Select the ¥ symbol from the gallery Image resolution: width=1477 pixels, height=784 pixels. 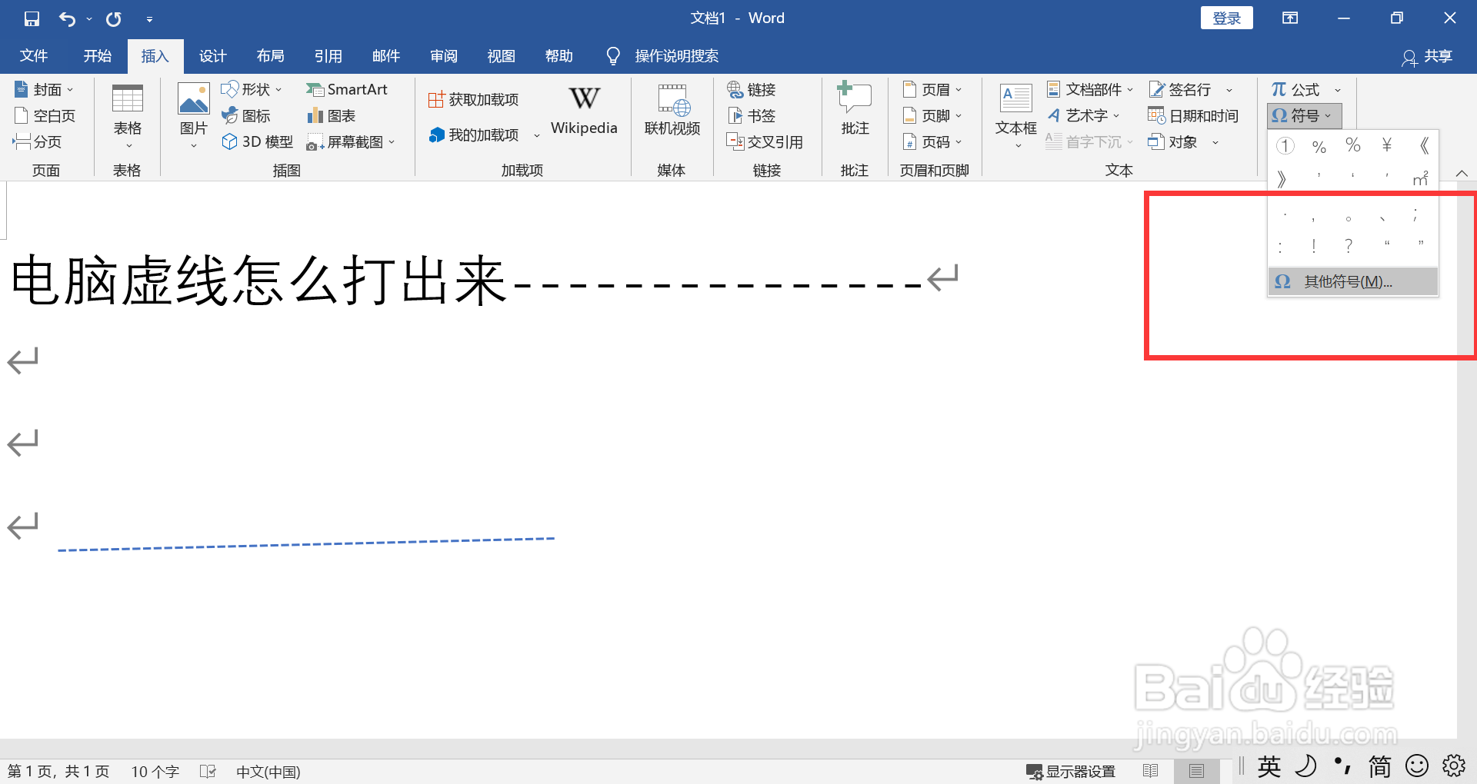1386,145
